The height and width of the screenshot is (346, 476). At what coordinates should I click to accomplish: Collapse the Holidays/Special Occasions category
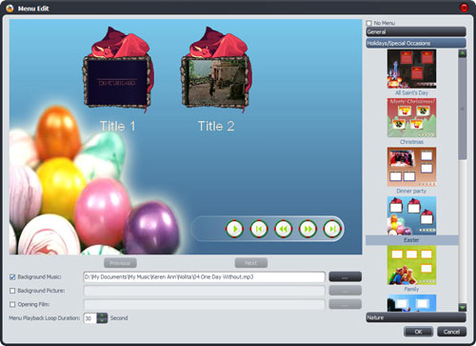[x=416, y=43]
